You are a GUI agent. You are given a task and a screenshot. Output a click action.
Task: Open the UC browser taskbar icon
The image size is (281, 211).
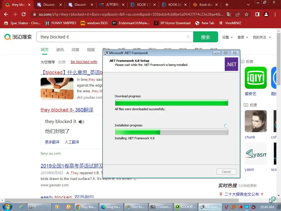click(68, 207)
